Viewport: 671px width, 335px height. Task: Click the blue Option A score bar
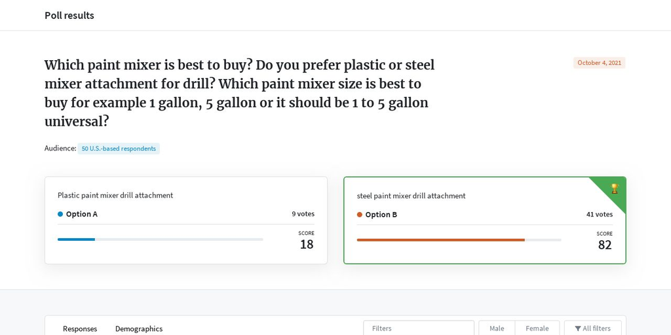(76, 239)
